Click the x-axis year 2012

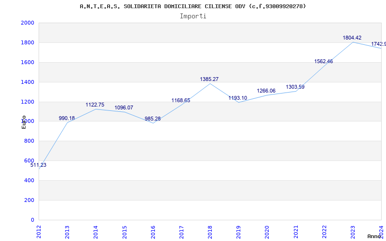tap(39, 232)
